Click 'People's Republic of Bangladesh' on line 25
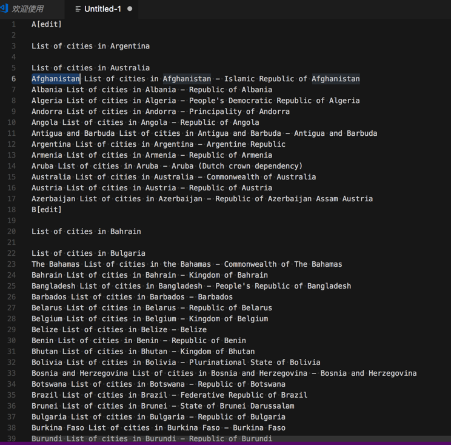 click(x=283, y=286)
